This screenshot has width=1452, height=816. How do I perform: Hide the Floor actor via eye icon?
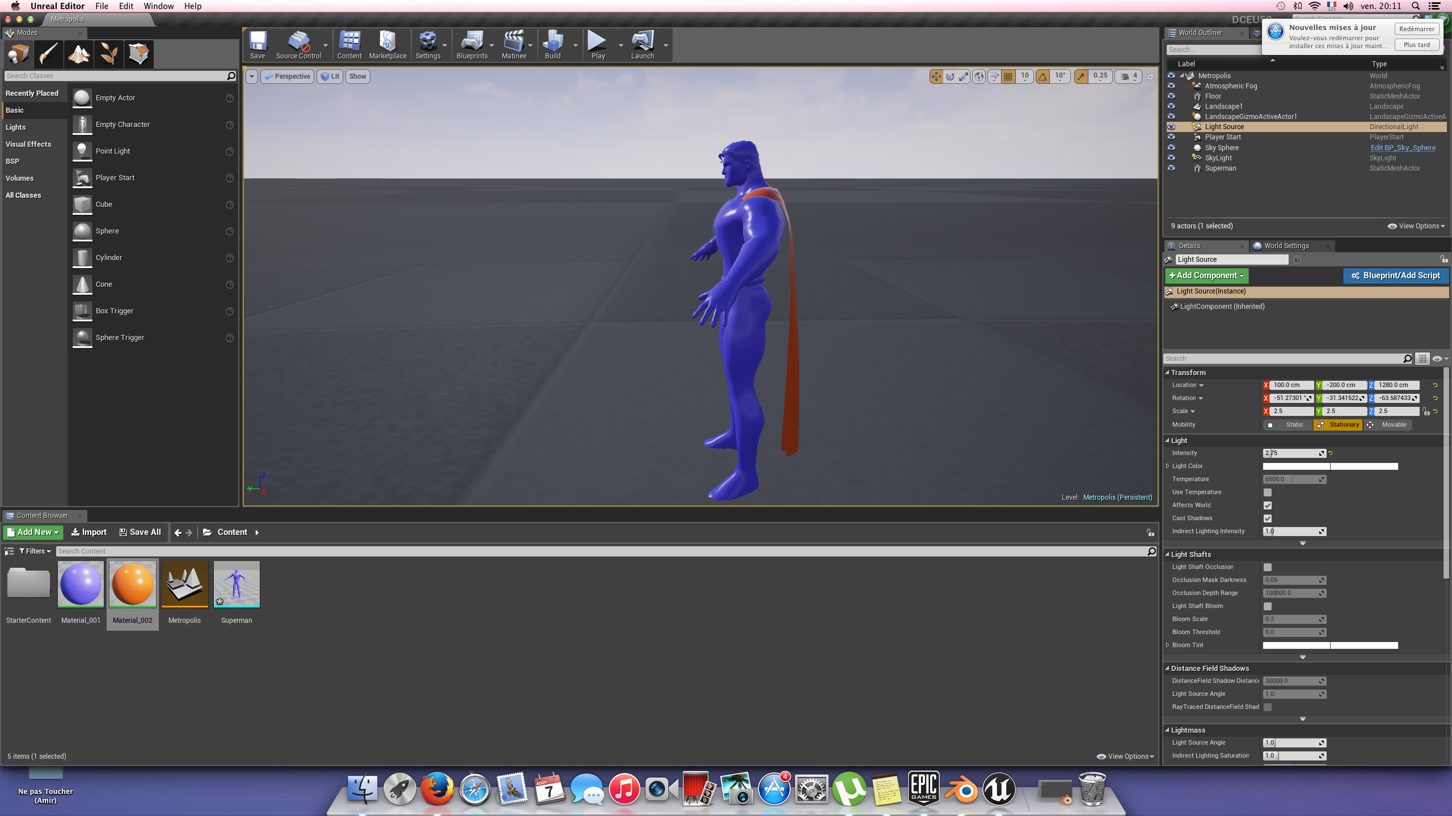[1171, 96]
